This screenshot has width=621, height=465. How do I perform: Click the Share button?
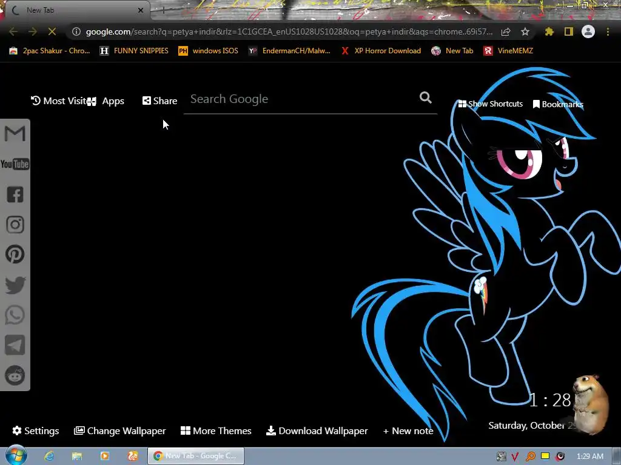pyautogui.click(x=159, y=101)
